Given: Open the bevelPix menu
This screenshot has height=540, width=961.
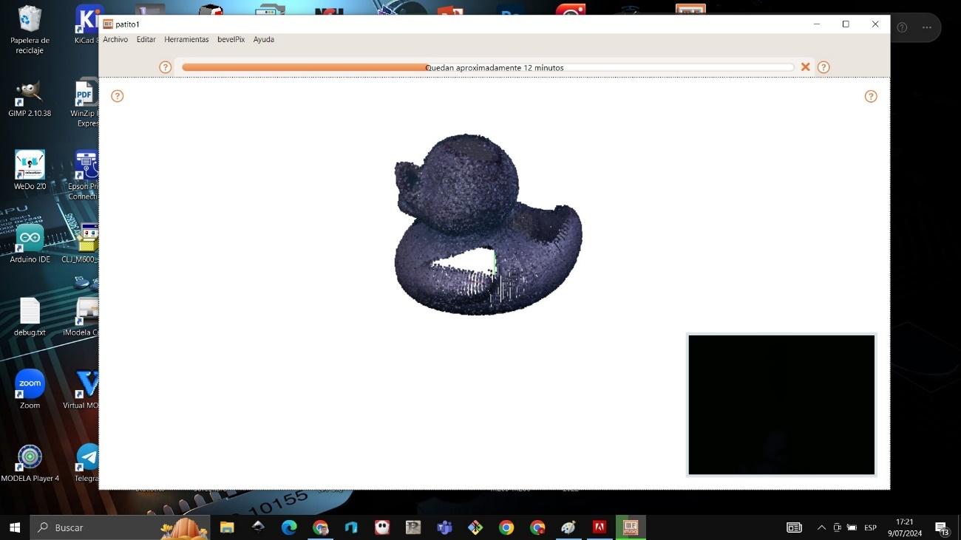Looking at the screenshot, I should coord(231,40).
